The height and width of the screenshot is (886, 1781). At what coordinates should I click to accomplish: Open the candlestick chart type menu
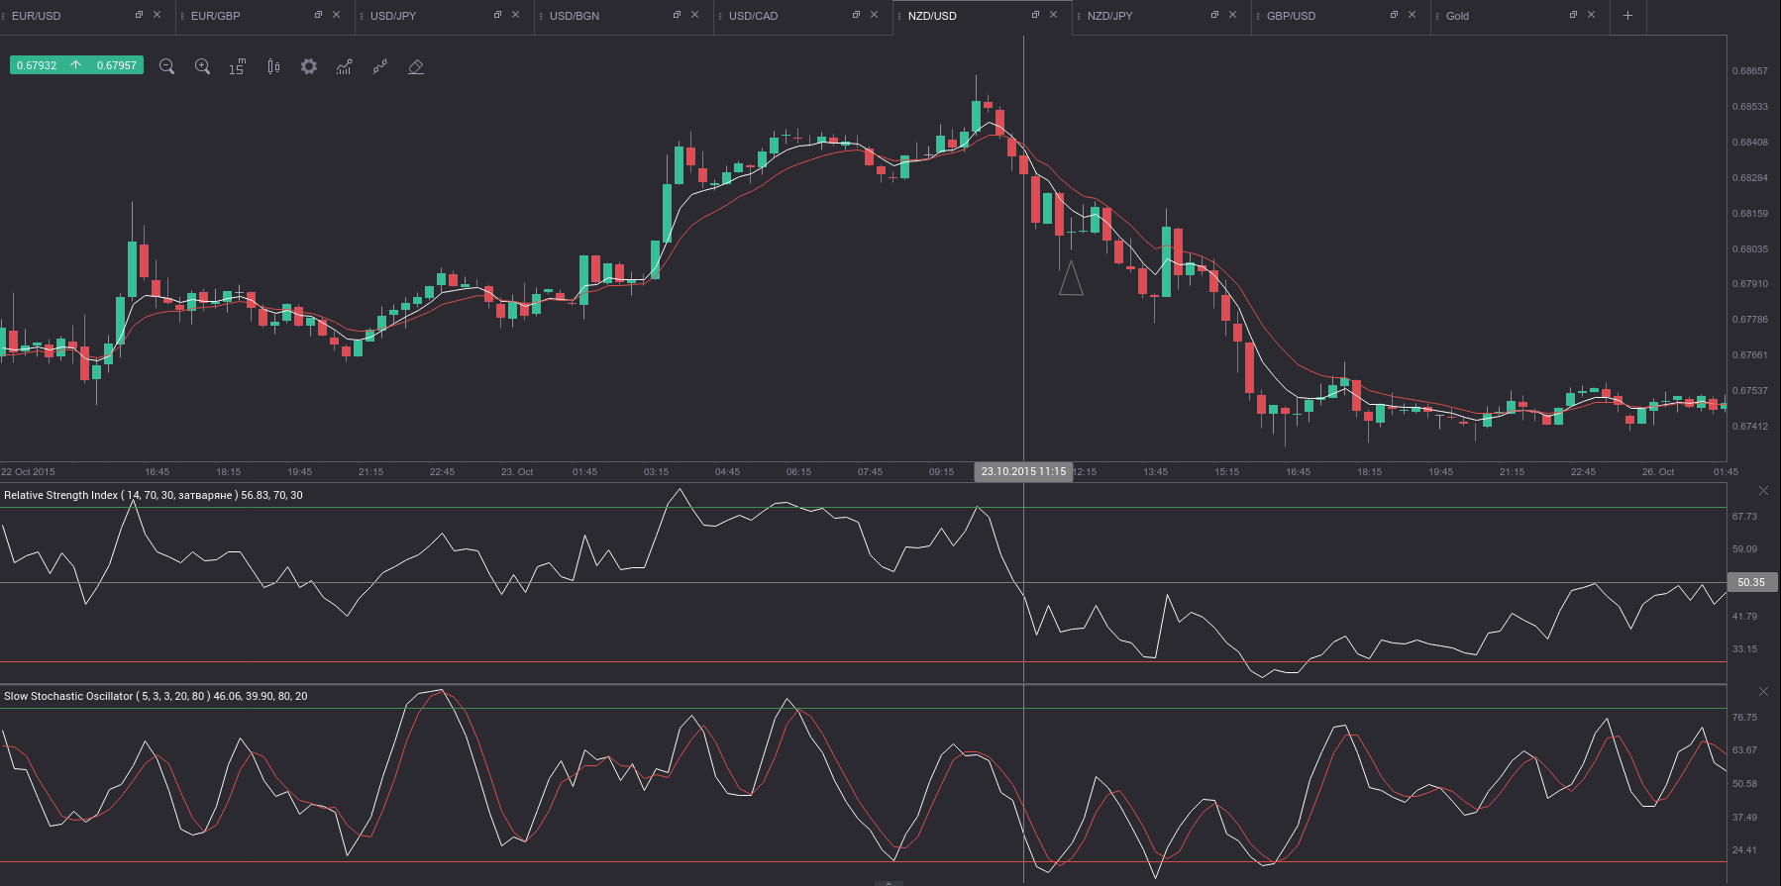pyautogui.click(x=273, y=66)
